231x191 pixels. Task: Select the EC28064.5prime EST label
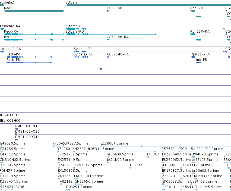114,143
